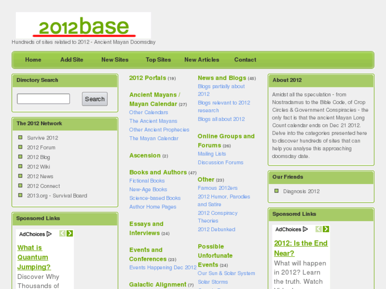This screenshot has height=289, width=386.
Task: Open the 2012 Portals category
Action: [148, 78]
